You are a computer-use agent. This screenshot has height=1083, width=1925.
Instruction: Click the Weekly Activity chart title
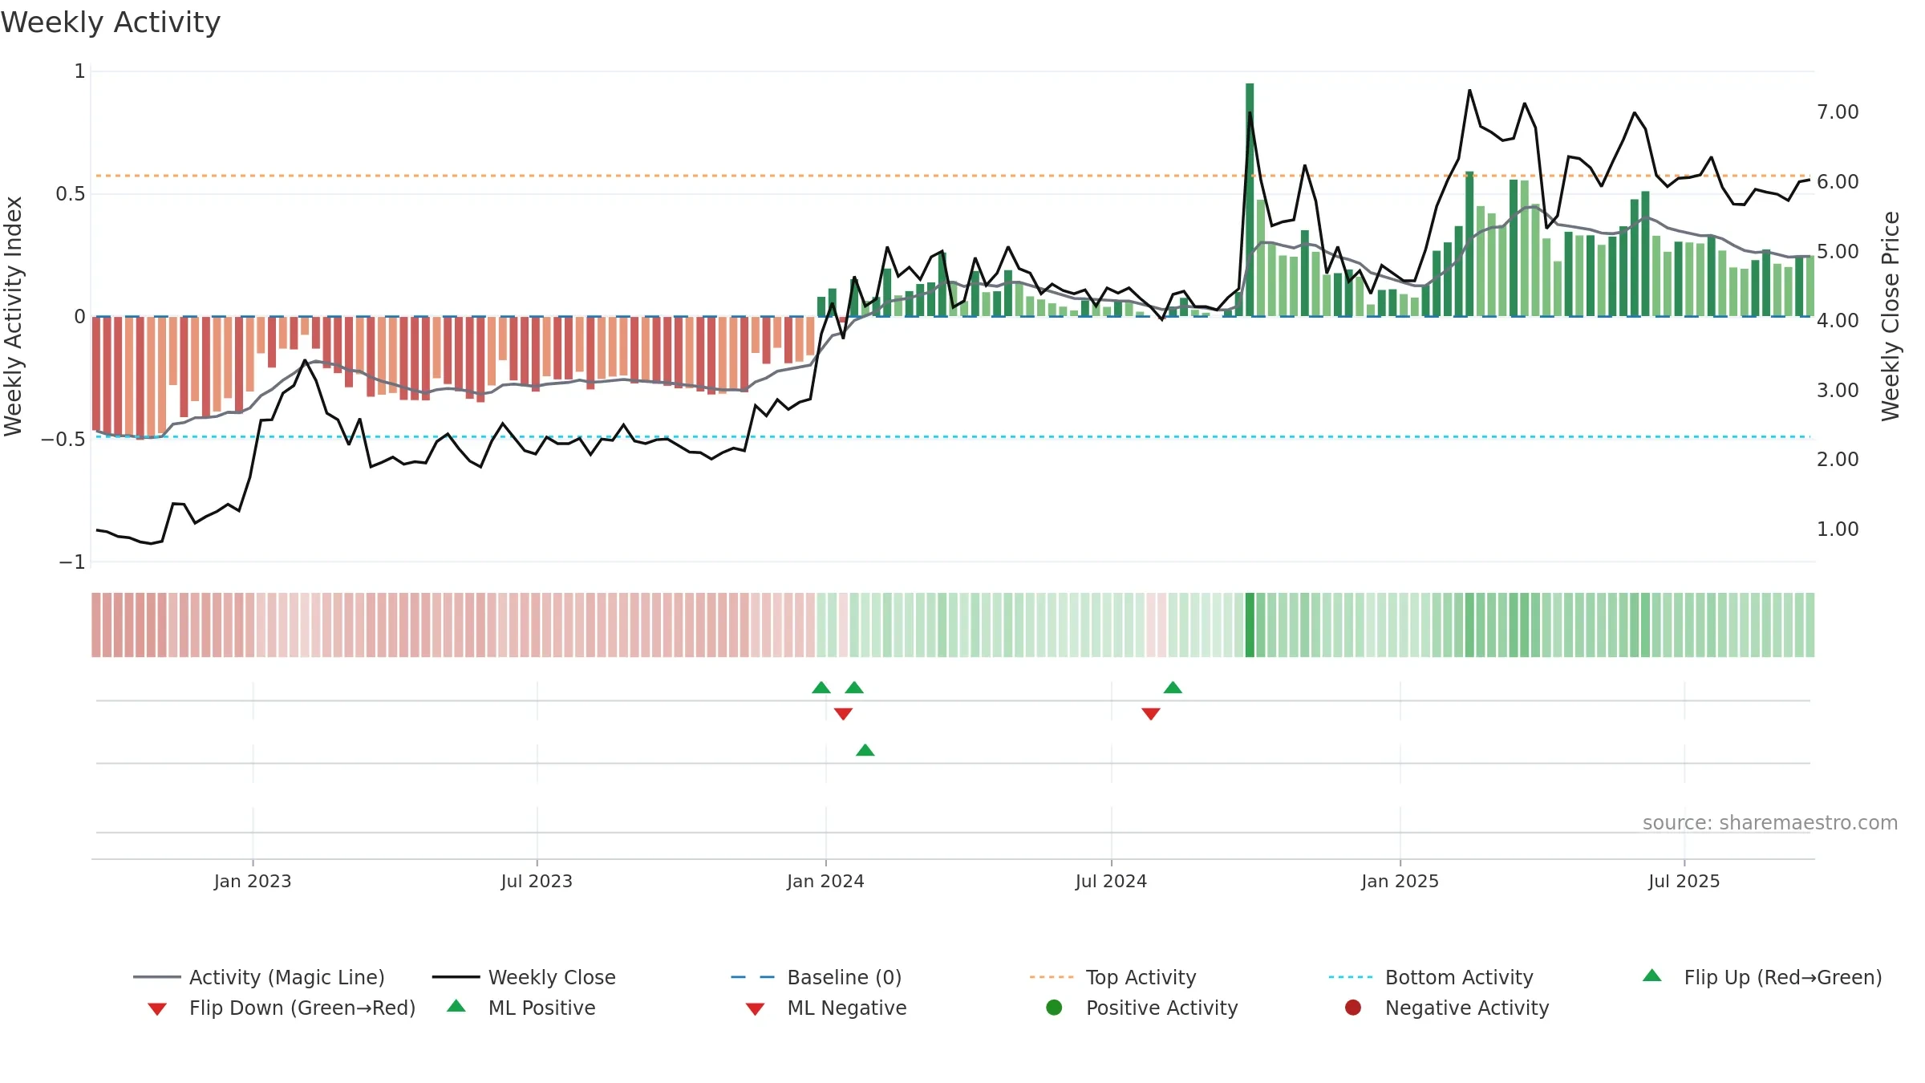111,22
